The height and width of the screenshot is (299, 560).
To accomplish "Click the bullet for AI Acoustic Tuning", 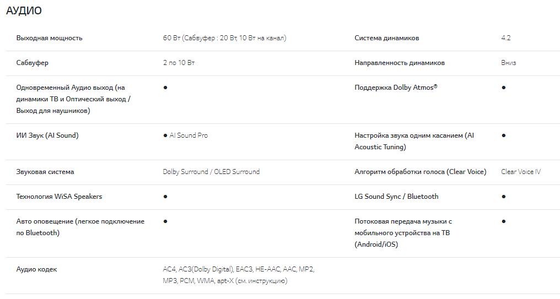I will 504,135.
